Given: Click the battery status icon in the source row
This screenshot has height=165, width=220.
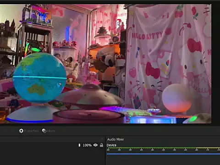Looking at the screenshot, I should click(79, 145).
